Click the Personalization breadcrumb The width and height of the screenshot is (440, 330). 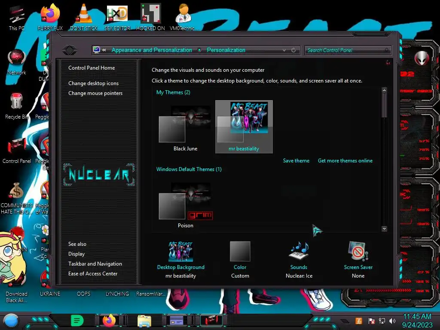click(226, 50)
